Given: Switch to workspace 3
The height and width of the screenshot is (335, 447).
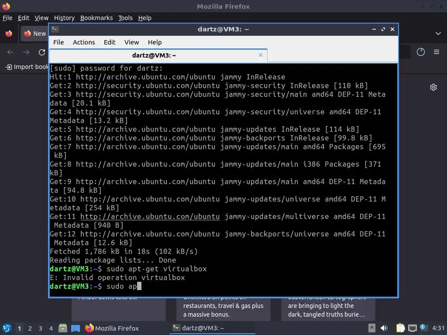Looking at the screenshot, I should tap(41, 328).
